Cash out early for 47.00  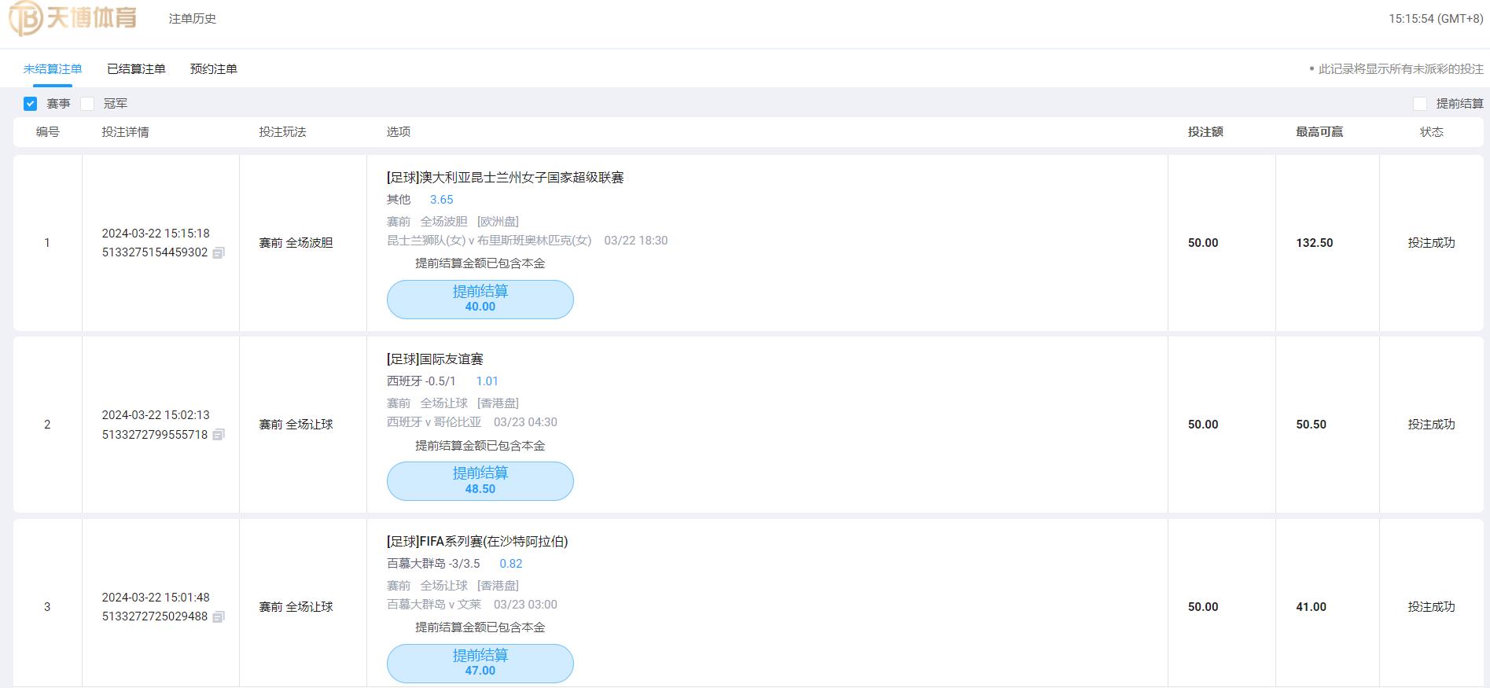pyautogui.click(x=480, y=664)
